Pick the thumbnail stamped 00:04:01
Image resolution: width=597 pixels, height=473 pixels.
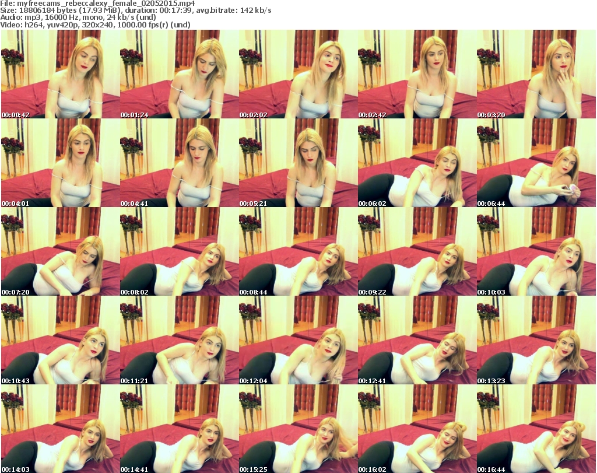[x=61, y=163]
